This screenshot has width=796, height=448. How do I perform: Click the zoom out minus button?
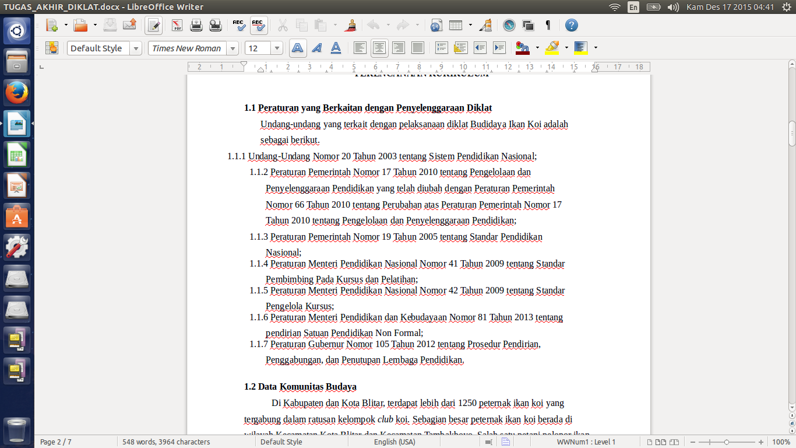[x=694, y=442]
